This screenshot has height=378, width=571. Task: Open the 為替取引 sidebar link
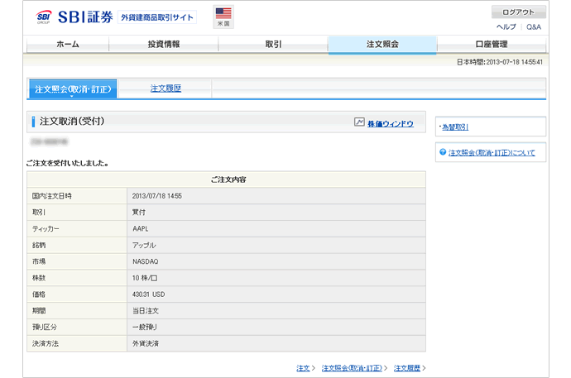(x=455, y=127)
